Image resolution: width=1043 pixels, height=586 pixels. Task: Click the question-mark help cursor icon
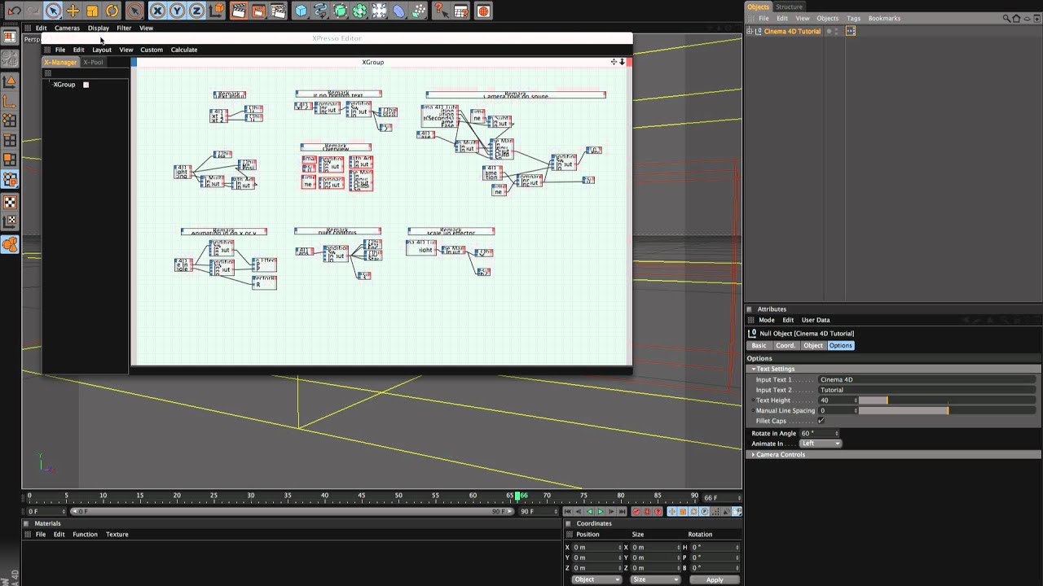(441, 11)
